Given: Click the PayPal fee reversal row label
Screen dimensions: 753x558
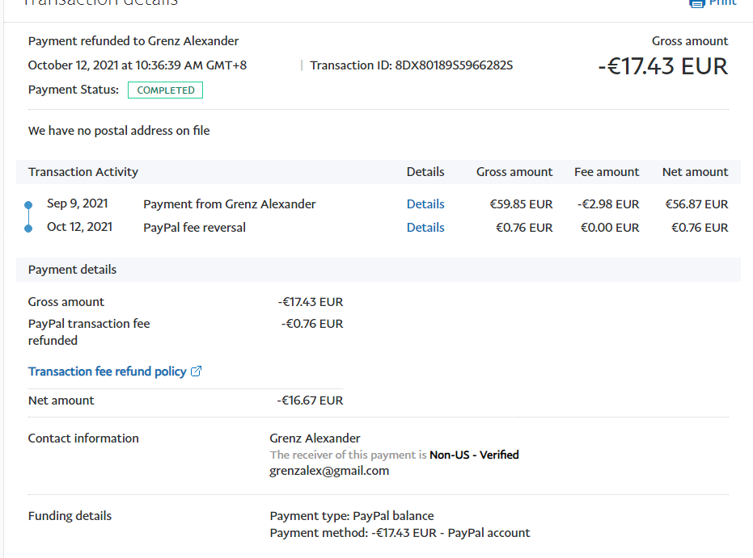Looking at the screenshot, I should pyautogui.click(x=194, y=228).
